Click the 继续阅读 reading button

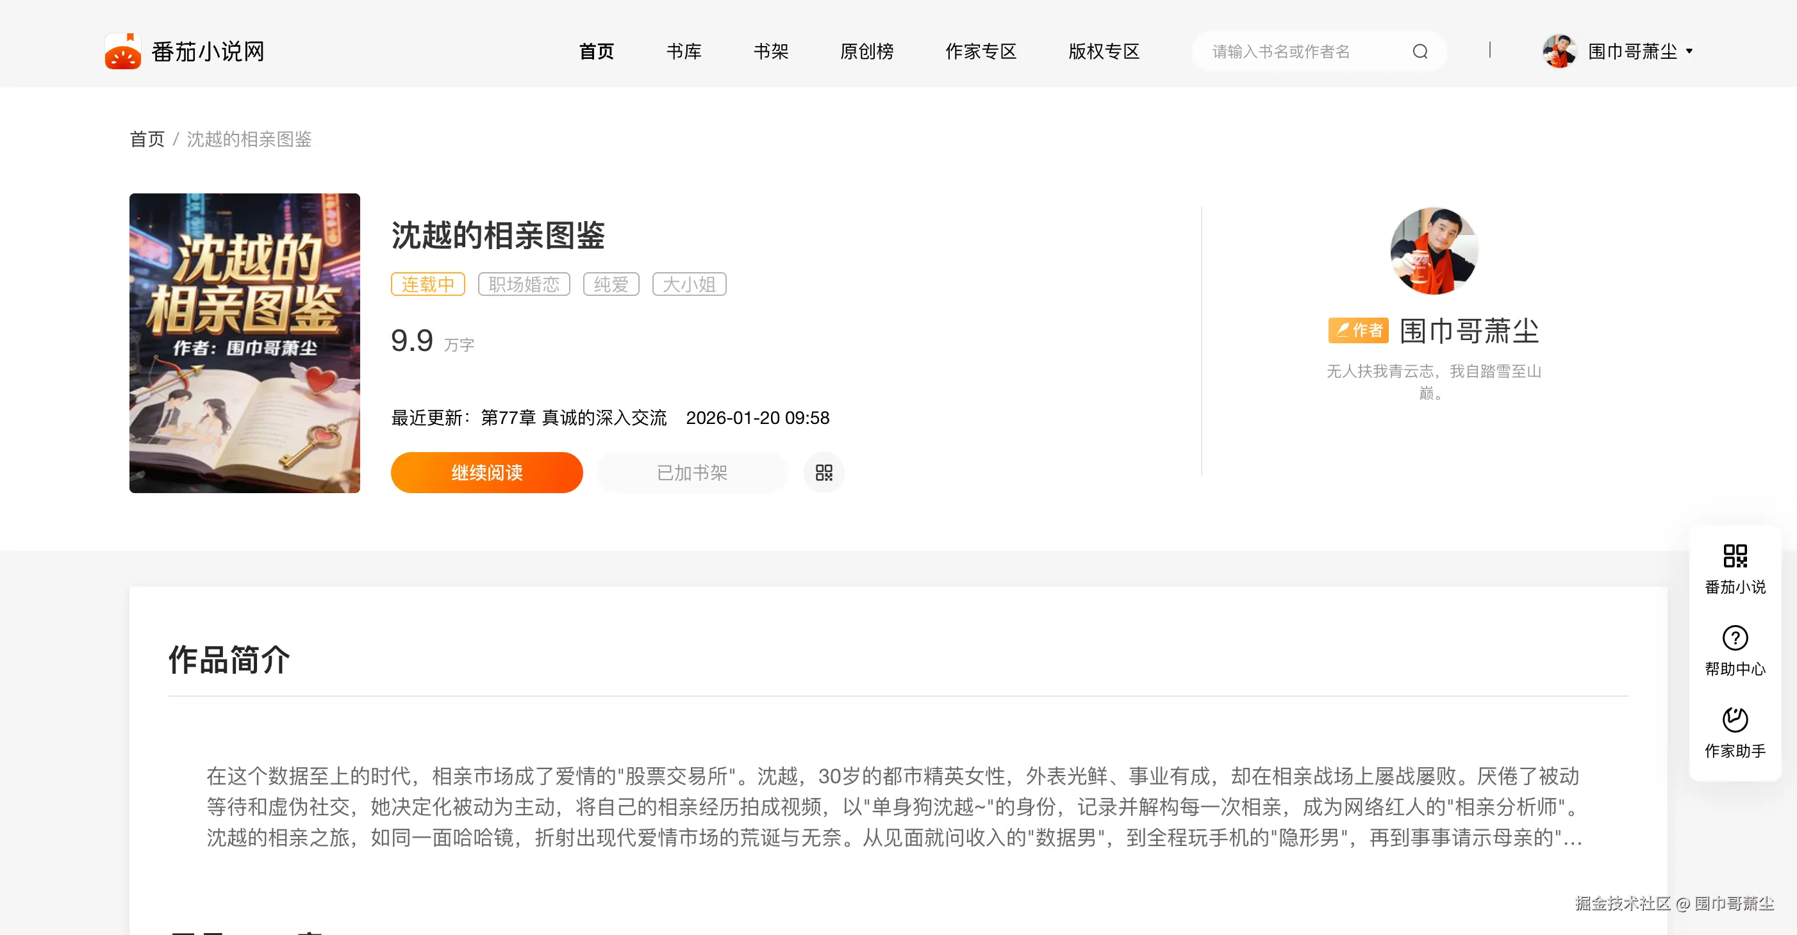pos(487,472)
